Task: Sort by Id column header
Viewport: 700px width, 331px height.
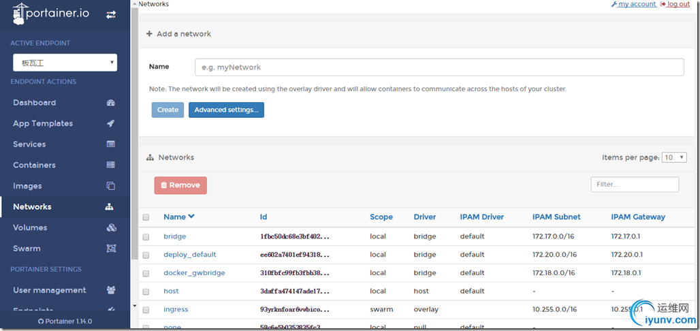Action: pyautogui.click(x=264, y=217)
